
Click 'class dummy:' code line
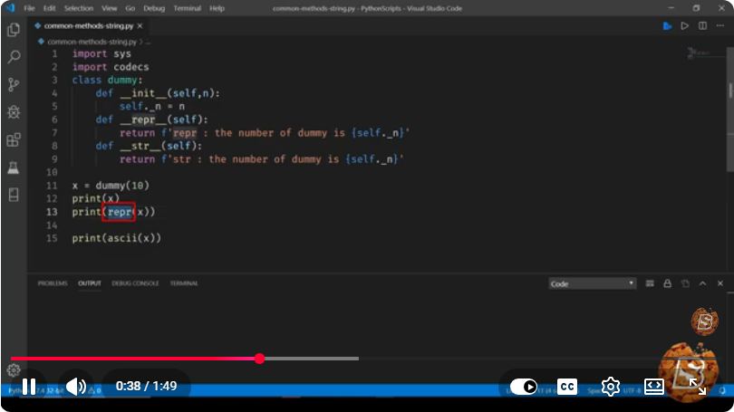pos(107,80)
